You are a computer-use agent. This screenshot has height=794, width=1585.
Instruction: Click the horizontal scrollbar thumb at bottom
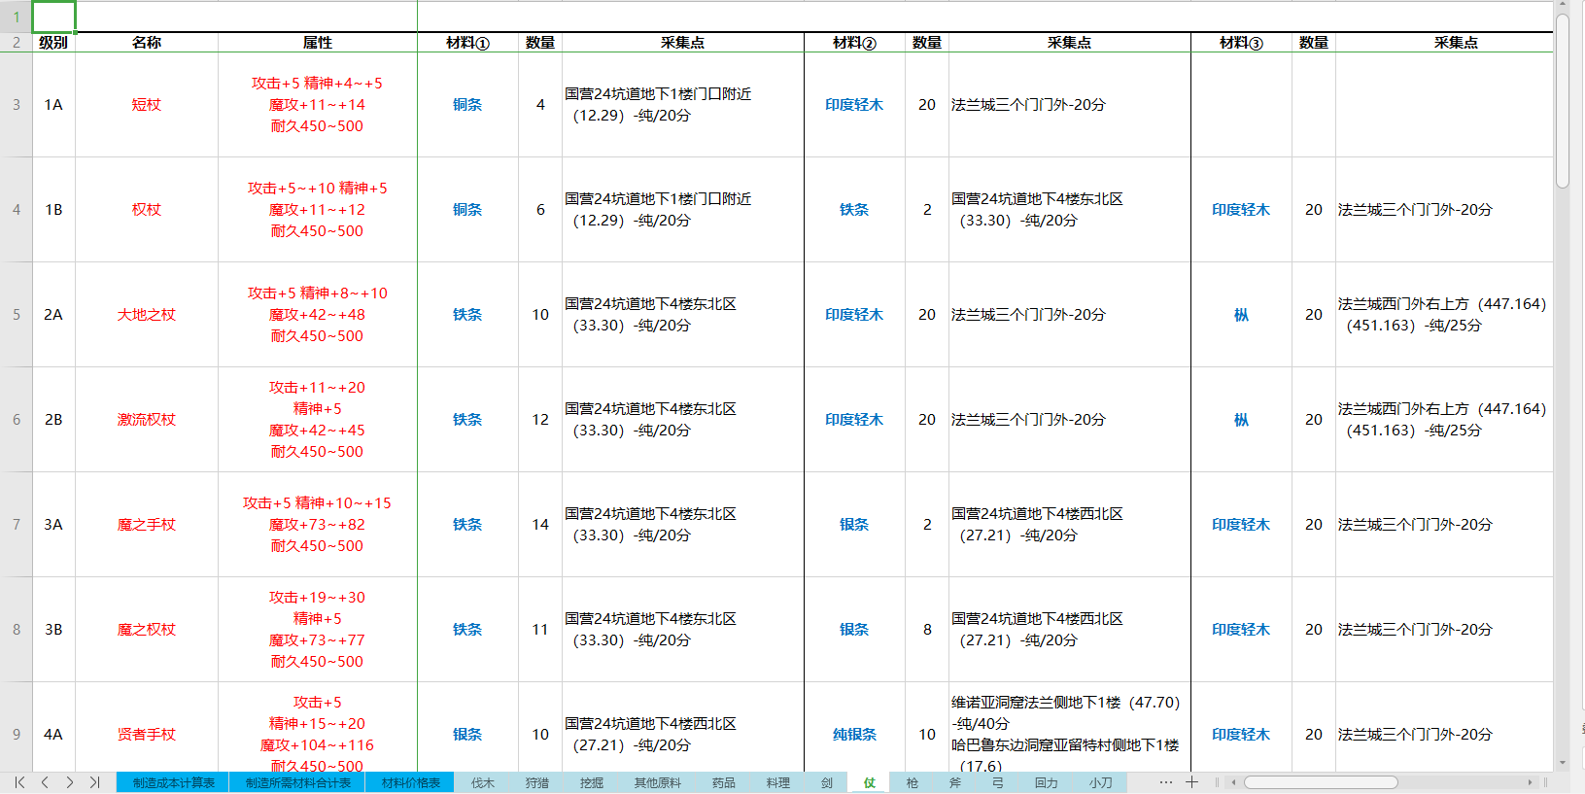coord(1321,782)
